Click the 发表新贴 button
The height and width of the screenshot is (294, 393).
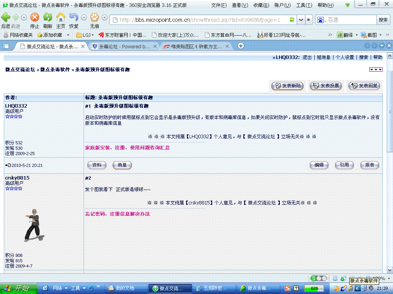tap(287, 86)
